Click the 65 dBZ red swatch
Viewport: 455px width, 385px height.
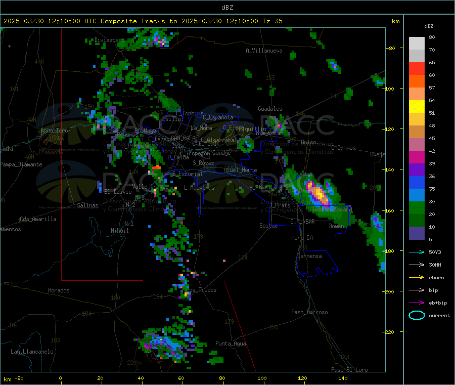coord(417,68)
